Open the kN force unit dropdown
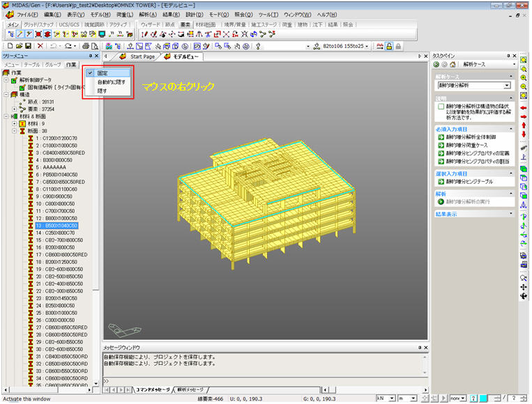This screenshot has width=532, height=404. click(x=392, y=398)
